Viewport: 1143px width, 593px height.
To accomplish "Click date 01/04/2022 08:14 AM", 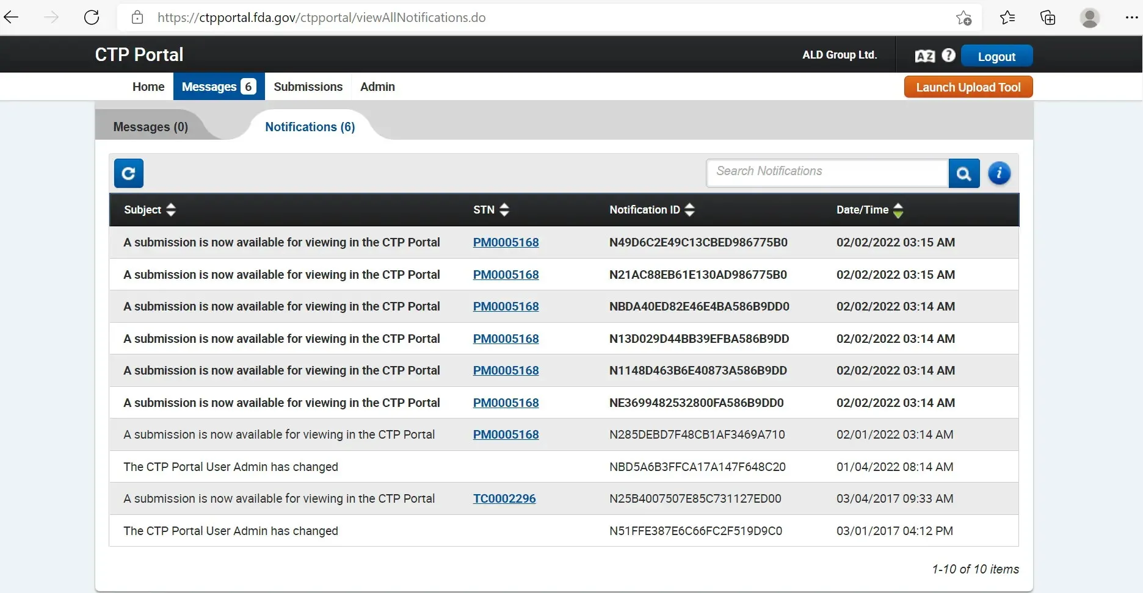I will coord(894,467).
